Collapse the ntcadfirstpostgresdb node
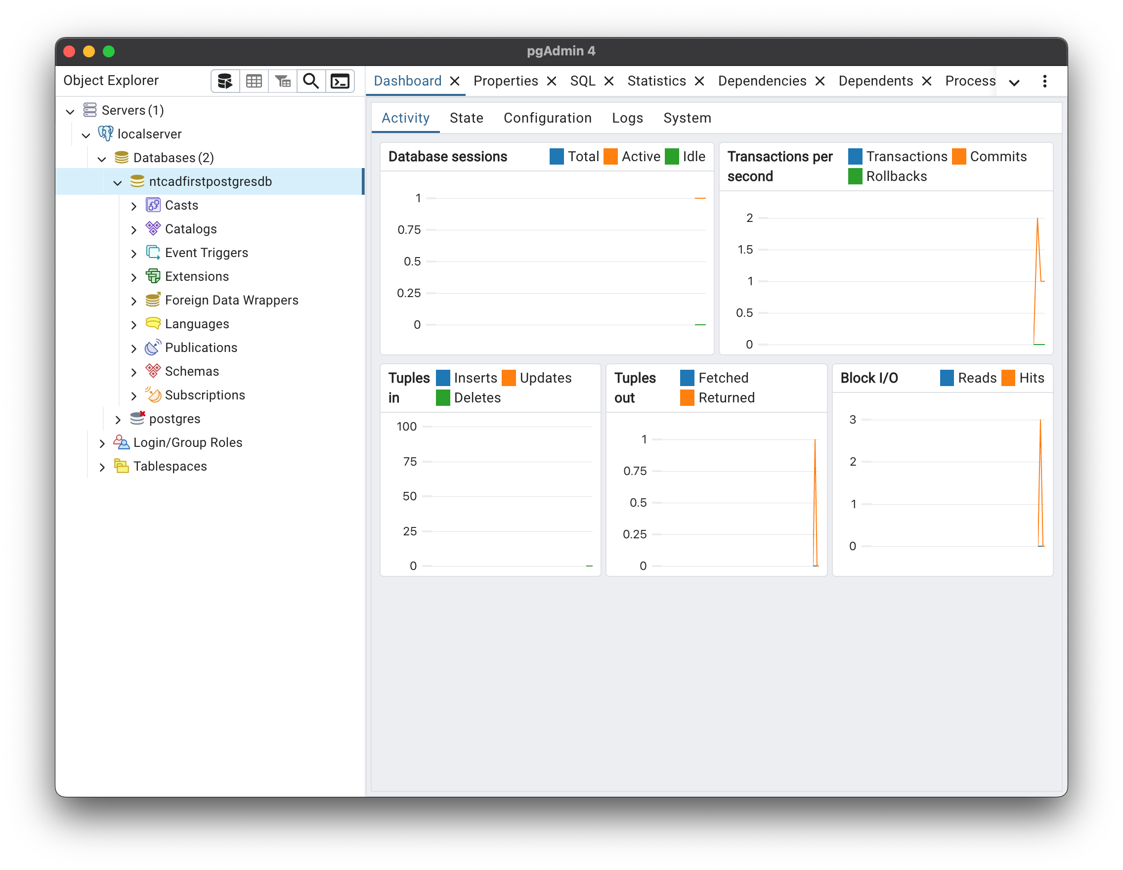Image resolution: width=1123 pixels, height=870 pixels. coord(118,182)
